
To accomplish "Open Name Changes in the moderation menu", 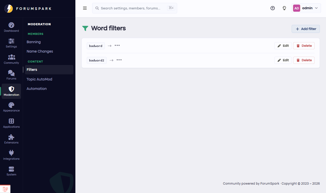I will [49, 51].
